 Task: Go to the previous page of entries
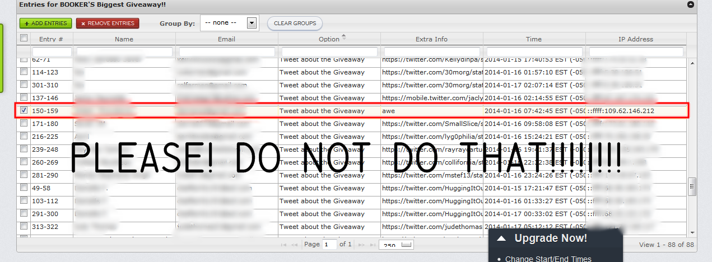295,245
